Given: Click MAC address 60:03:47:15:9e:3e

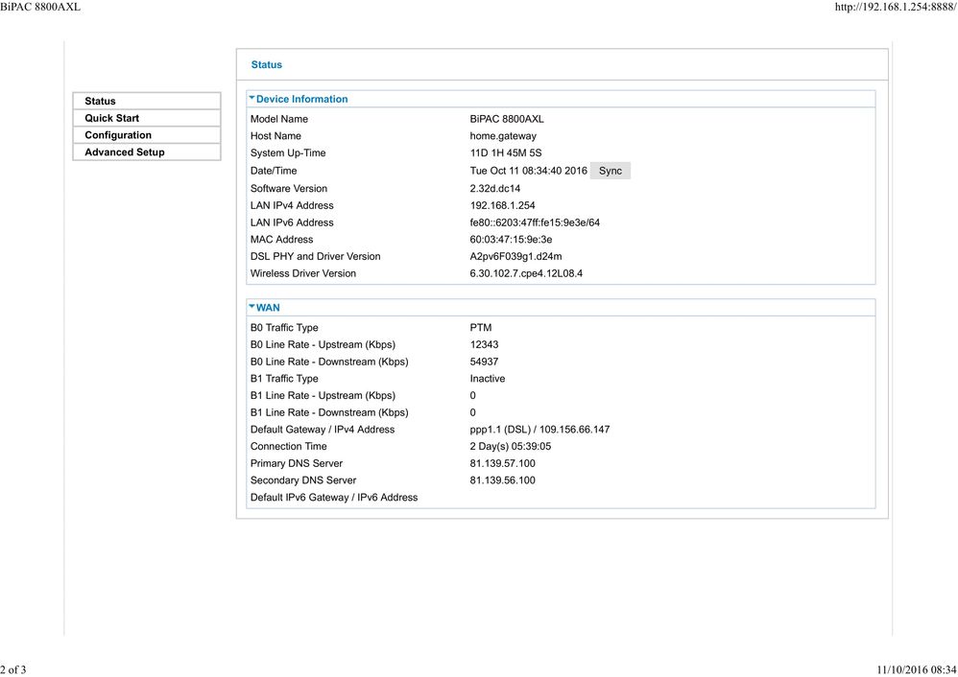Looking at the screenshot, I should [511, 240].
